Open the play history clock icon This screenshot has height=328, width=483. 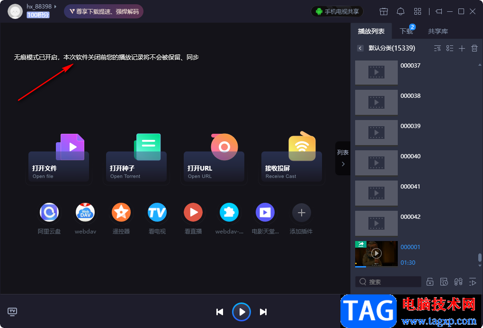click(x=444, y=282)
